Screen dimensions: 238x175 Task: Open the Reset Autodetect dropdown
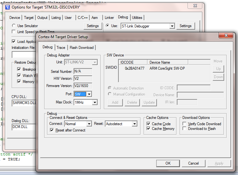click(135, 124)
